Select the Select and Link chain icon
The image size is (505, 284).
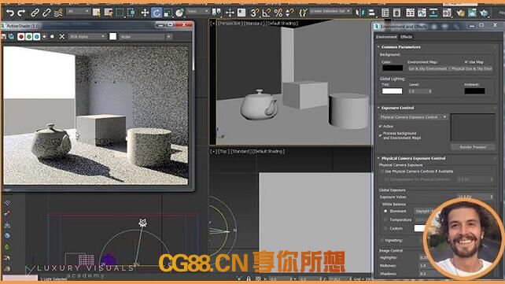(x=35, y=13)
